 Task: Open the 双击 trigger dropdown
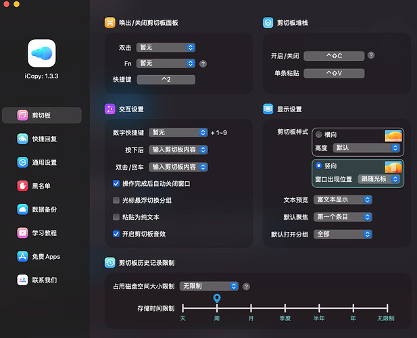click(x=166, y=47)
